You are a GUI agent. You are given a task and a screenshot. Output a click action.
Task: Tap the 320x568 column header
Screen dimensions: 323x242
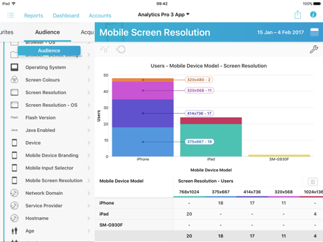click(x=283, y=192)
